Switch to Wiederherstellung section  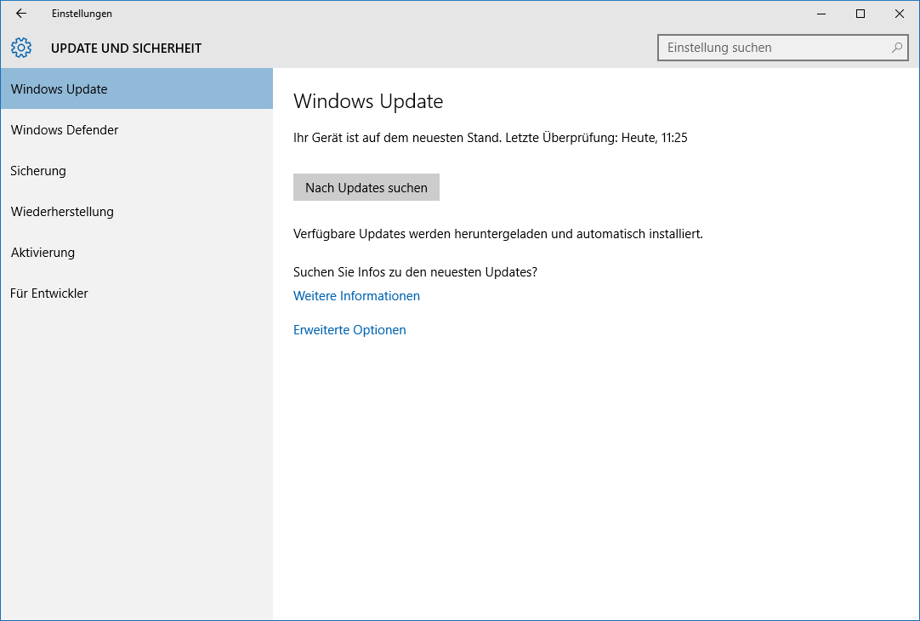coord(137,211)
